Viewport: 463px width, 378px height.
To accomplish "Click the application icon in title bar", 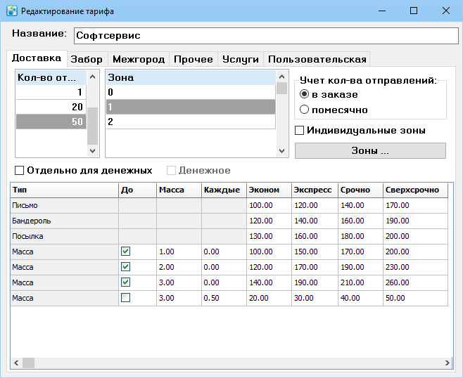I will click(x=12, y=11).
